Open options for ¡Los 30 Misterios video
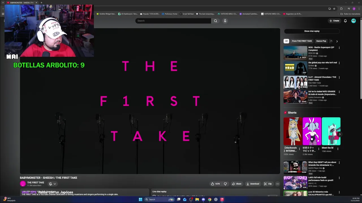The height and width of the screenshot is (203, 362). coord(339,192)
